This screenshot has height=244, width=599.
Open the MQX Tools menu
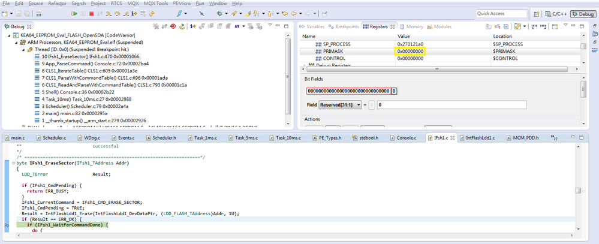[x=156, y=4]
